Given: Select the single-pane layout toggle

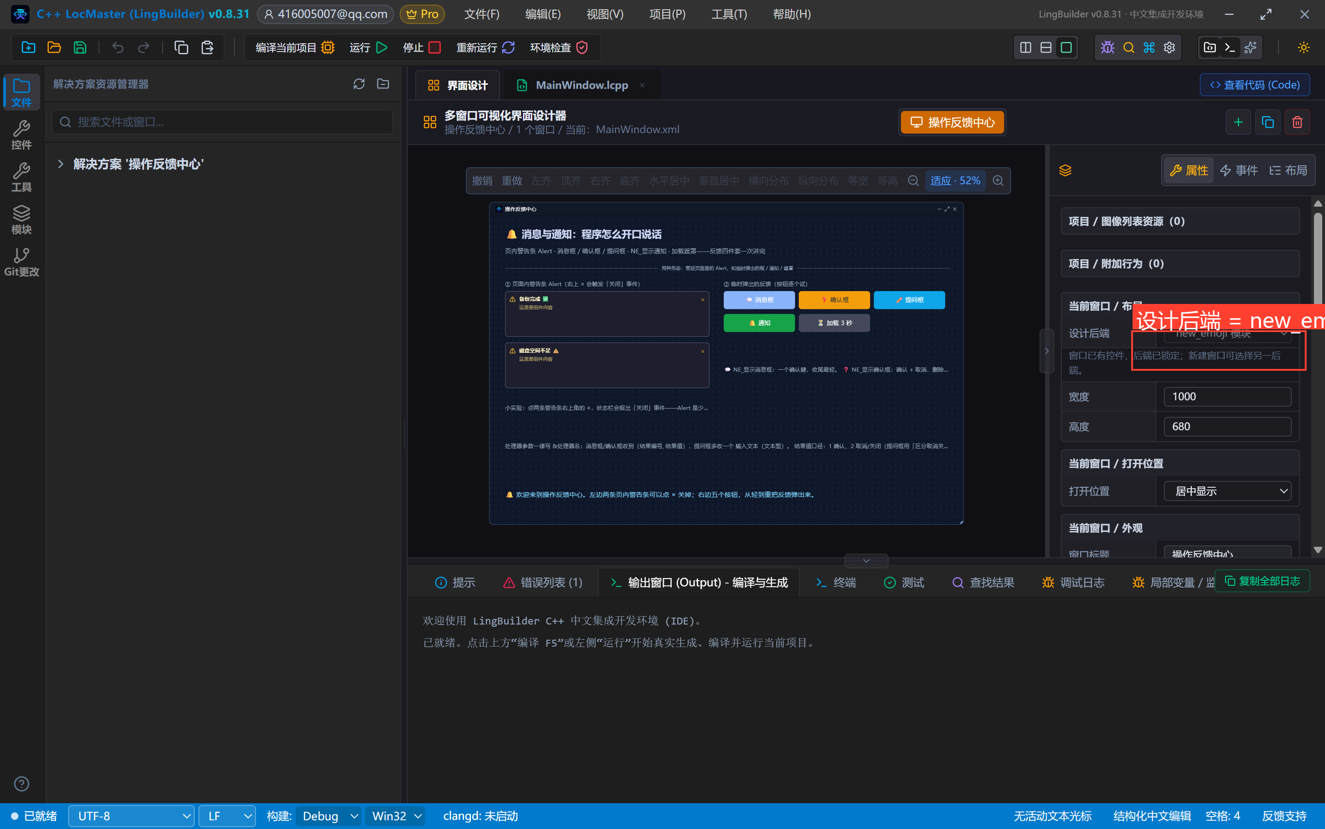Looking at the screenshot, I should tap(1066, 48).
